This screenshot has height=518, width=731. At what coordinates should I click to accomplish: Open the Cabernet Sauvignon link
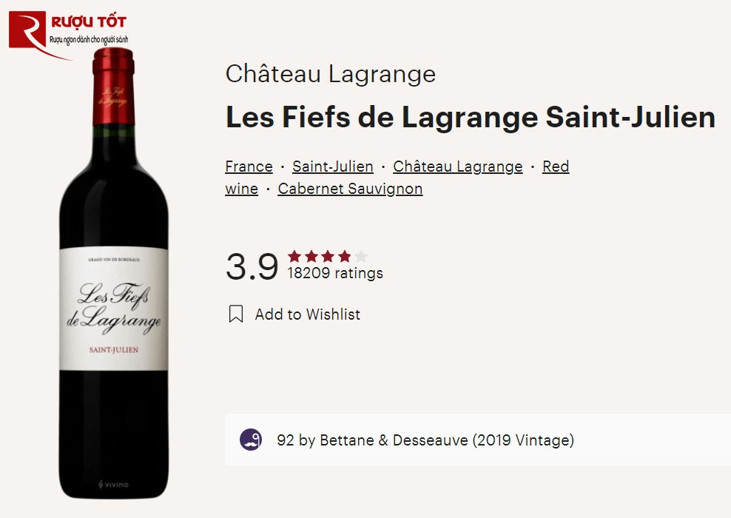(x=349, y=189)
